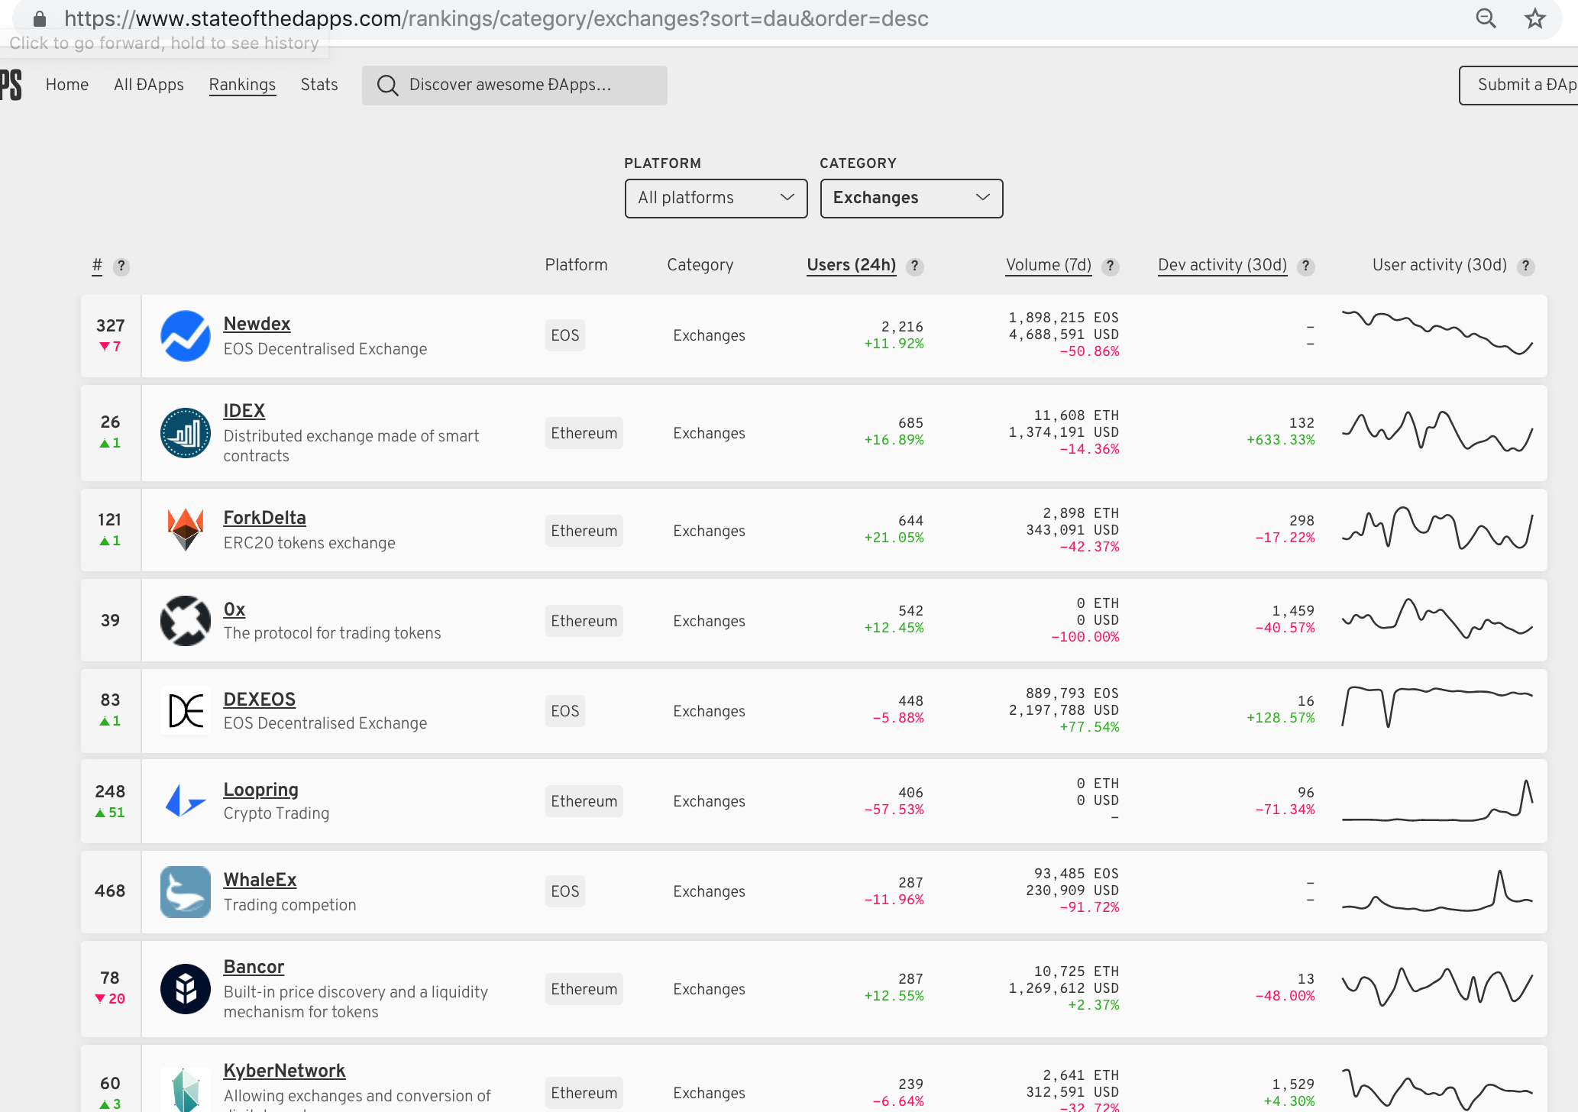1578x1112 pixels.
Task: Click the browser zoom magnifier icon
Action: pos(1486,18)
